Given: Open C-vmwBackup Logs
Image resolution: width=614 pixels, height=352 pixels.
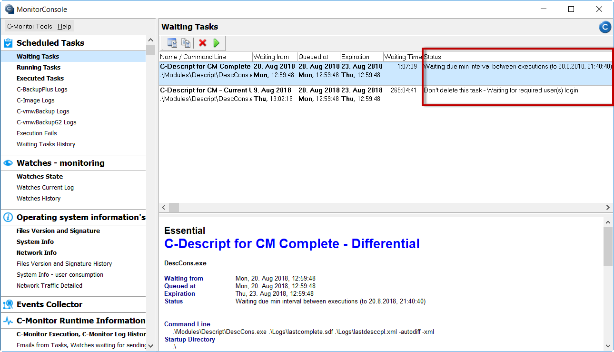Looking at the screenshot, I should 43,111.
